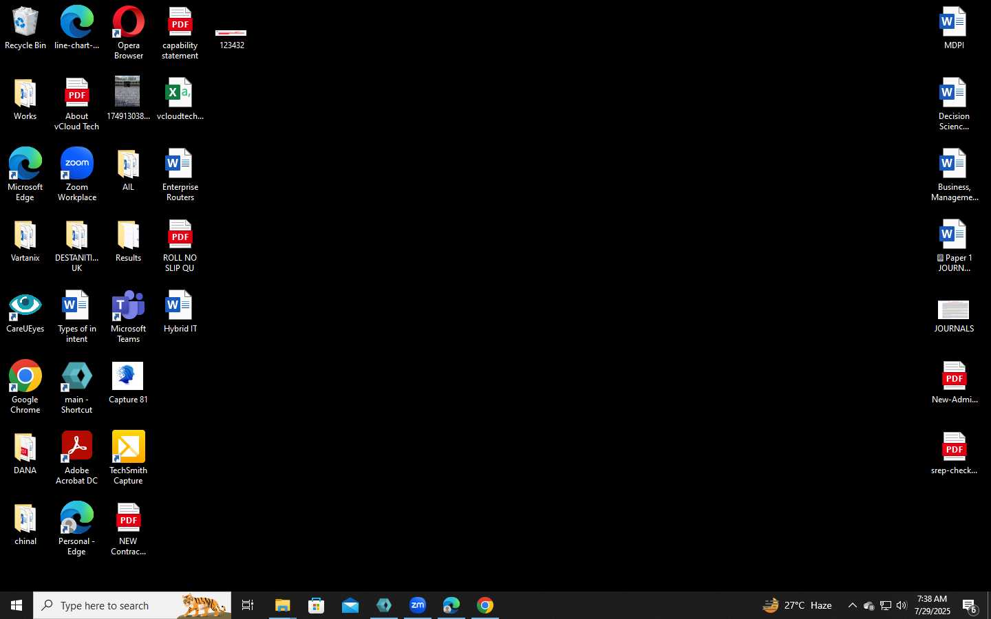The height and width of the screenshot is (619, 991).
Task: Select the Google Chrome desktop shortcut
Action: click(x=25, y=387)
